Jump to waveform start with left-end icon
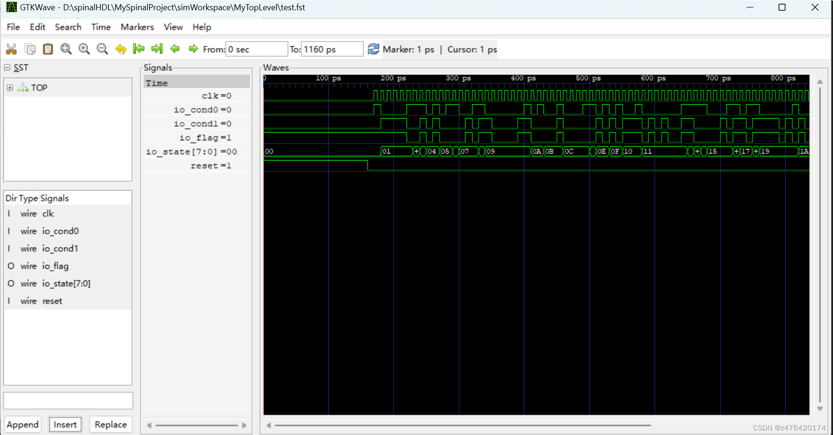 coord(139,49)
